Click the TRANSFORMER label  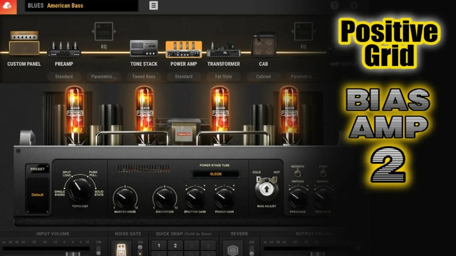(x=224, y=64)
